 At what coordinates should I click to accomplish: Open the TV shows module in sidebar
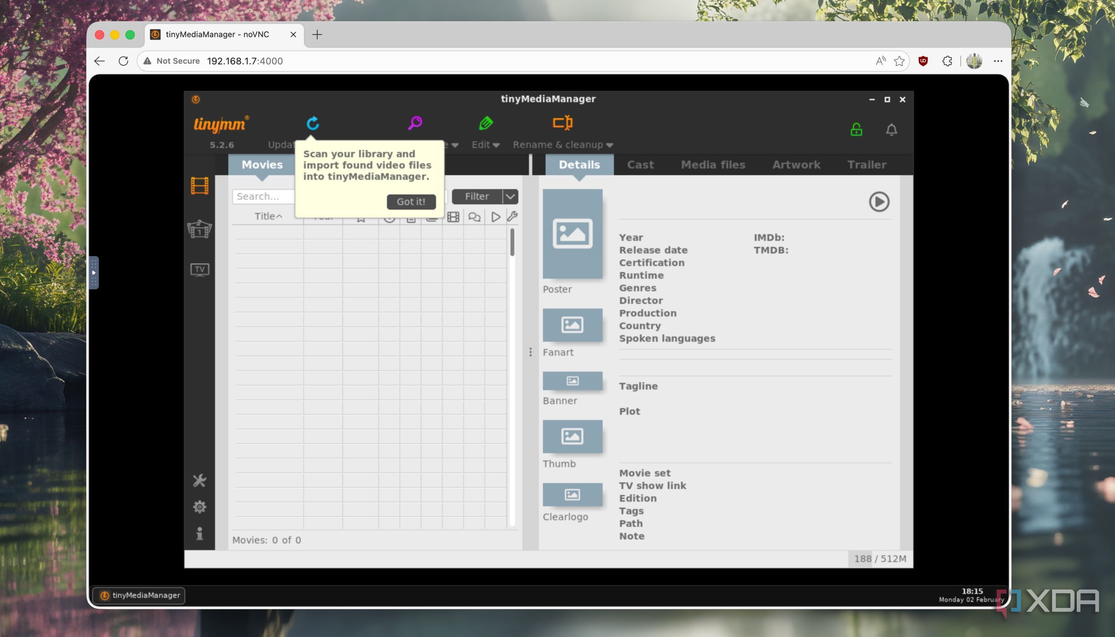[199, 269]
